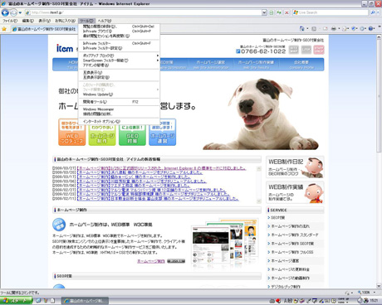The width and height of the screenshot is (382, 305).
Task: Open the 編集 menu
Action: [28, 21]
